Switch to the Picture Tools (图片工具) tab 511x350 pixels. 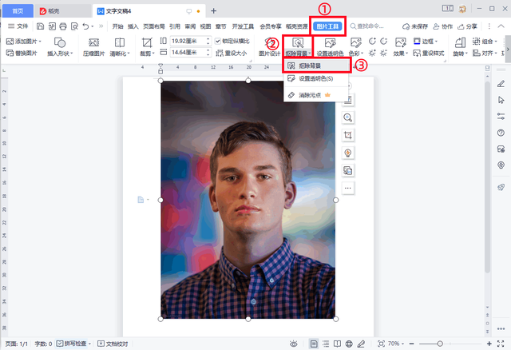tap(327, 26)
